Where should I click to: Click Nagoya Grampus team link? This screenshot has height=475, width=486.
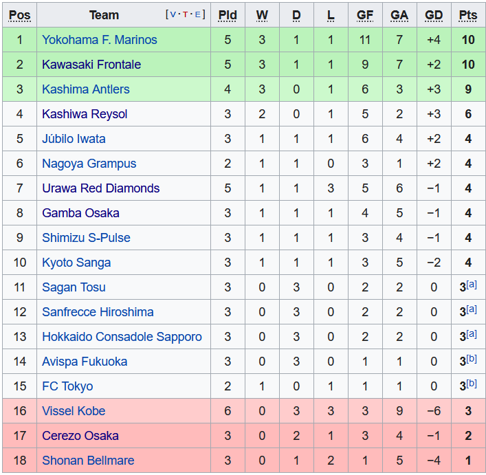point(89,164)
